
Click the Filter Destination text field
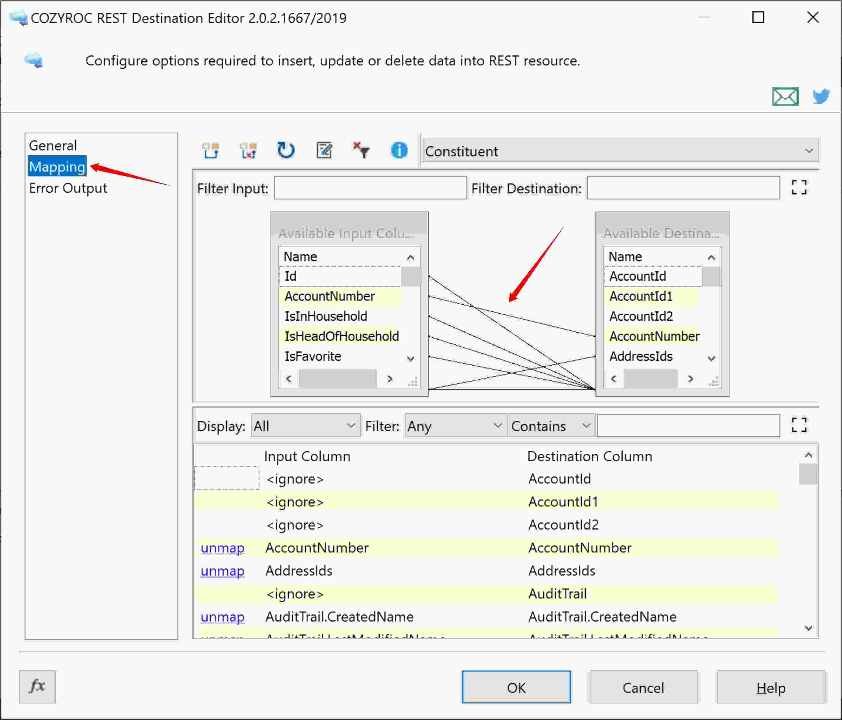[683, 188]
